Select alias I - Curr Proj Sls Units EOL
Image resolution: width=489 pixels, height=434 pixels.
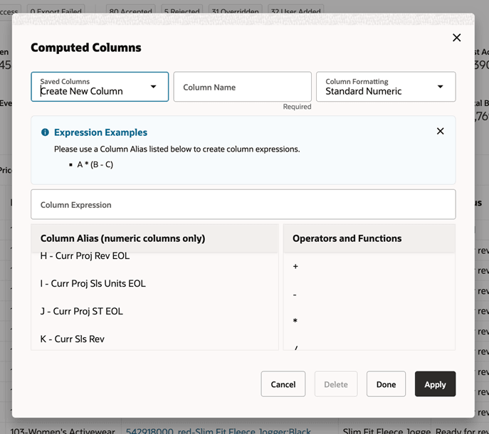point(93,283)
